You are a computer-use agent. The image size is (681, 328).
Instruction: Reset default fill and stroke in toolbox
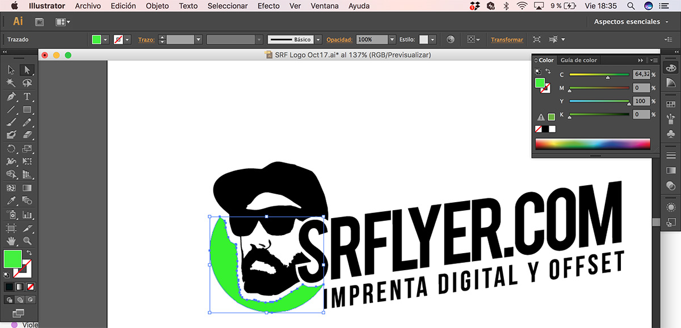(6, 275)
